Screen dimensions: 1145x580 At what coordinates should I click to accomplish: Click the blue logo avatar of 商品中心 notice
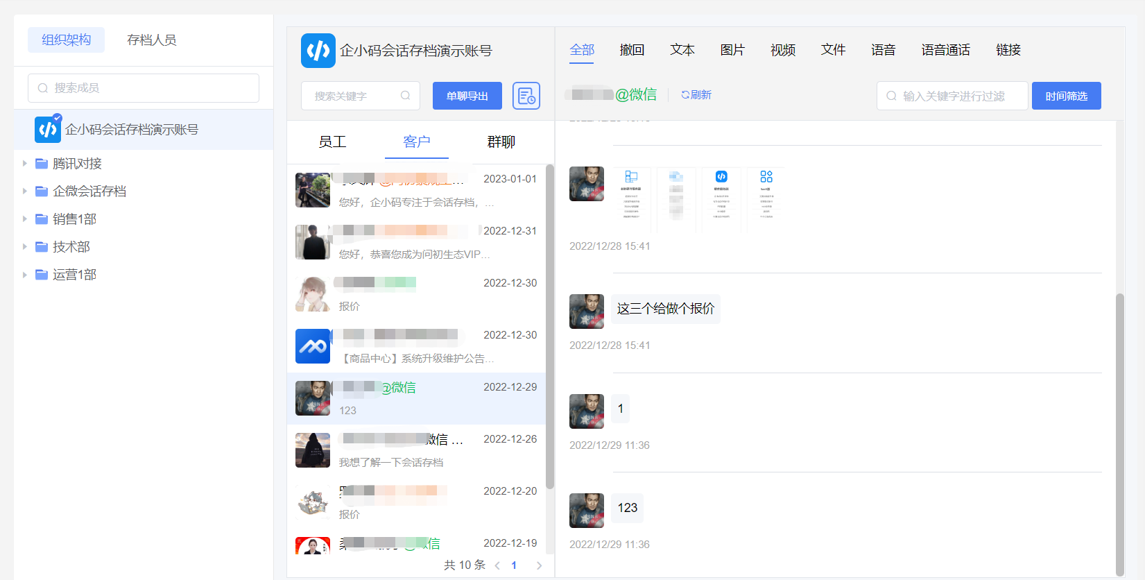pos(313,346)
